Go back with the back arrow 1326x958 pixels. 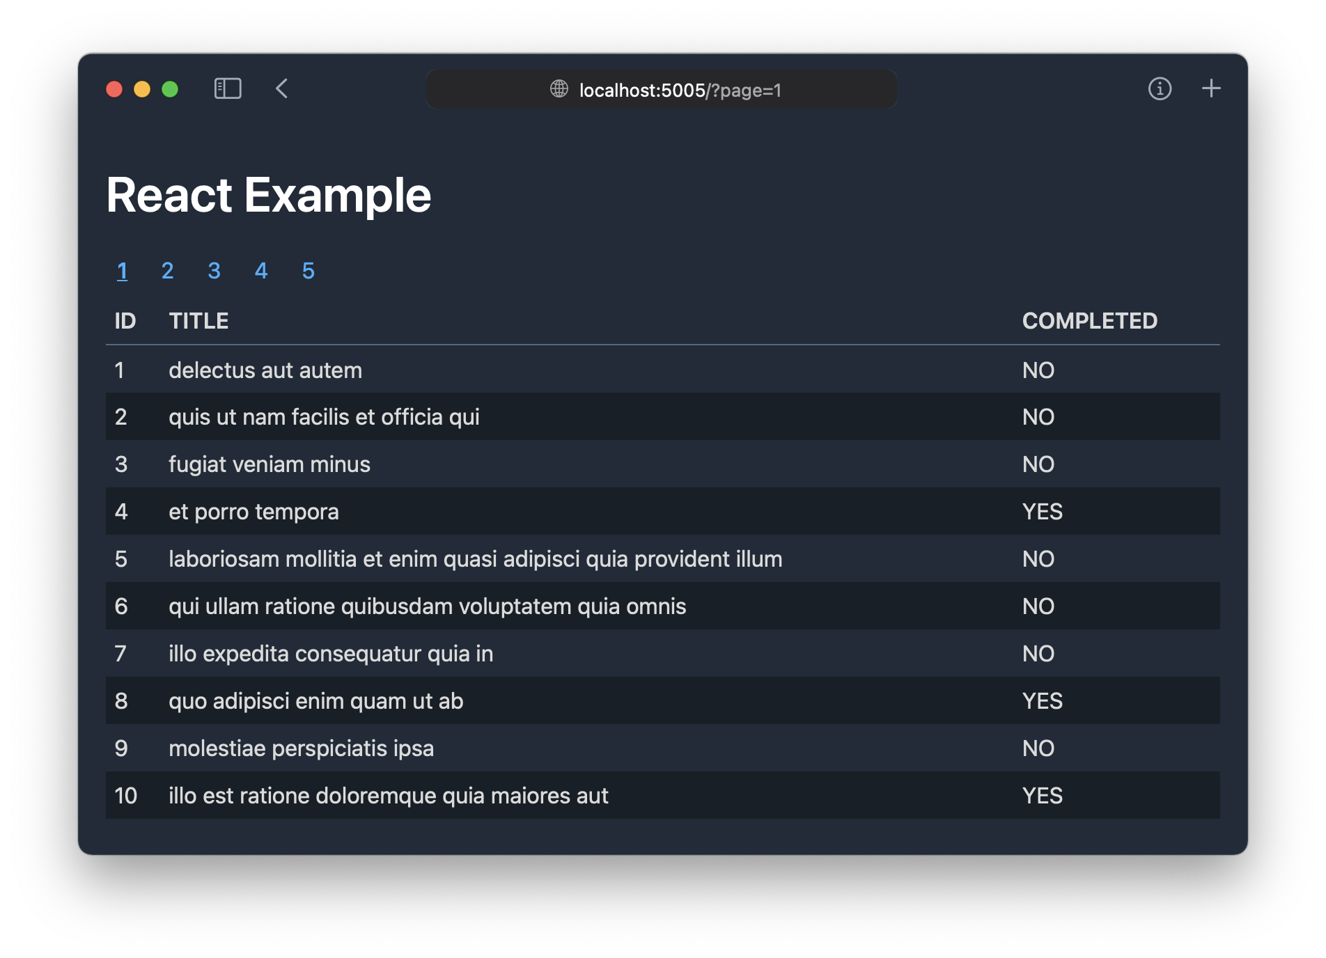pos(282,89)
